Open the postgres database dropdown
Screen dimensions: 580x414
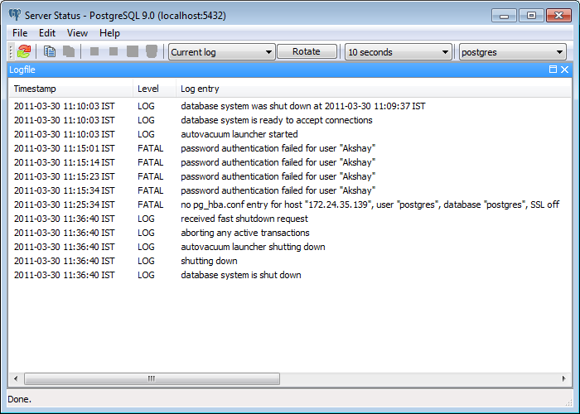[x=512, y=52]
